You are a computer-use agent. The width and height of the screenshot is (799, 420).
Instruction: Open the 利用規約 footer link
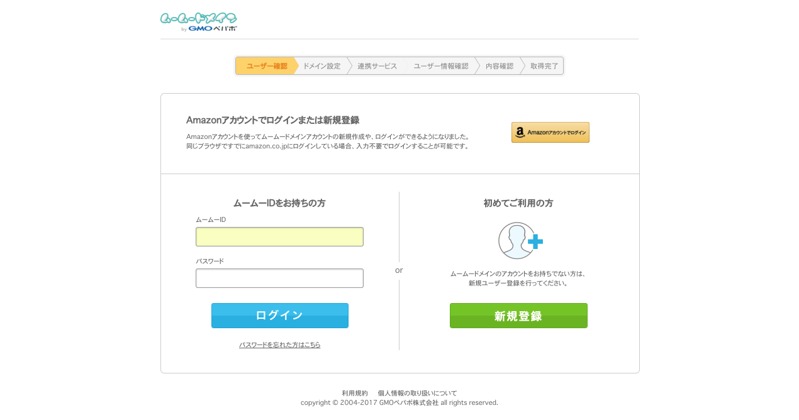point(355,393)
